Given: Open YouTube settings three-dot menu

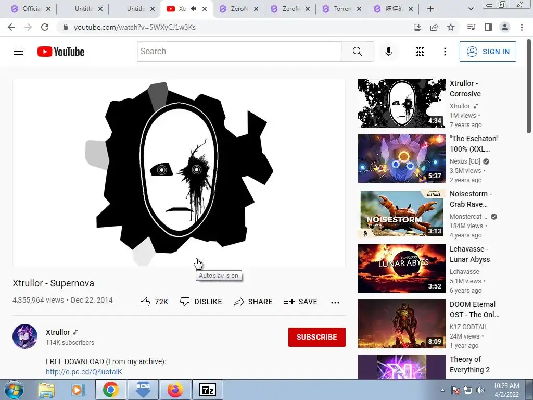Looking at the screenshot, I should pyautogui.click(x=445, y=52).
